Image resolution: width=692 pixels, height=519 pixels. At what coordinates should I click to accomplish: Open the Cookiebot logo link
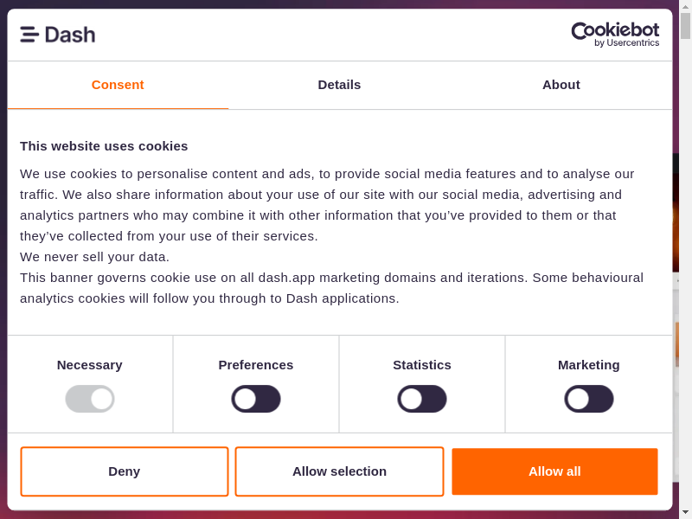pyautogui.click(x=615, y=30)
